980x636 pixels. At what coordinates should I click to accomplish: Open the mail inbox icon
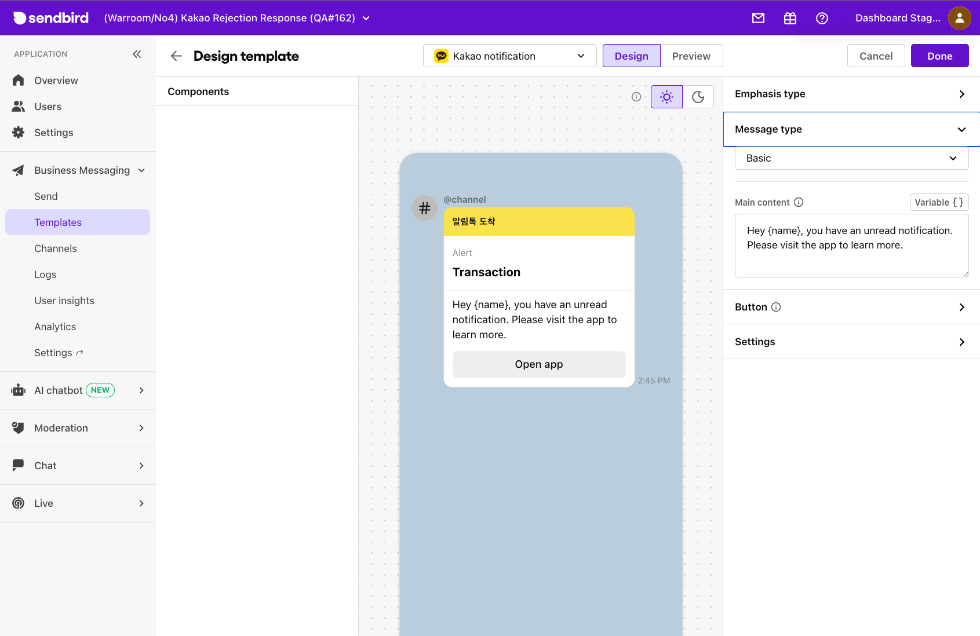coord(758,18)
